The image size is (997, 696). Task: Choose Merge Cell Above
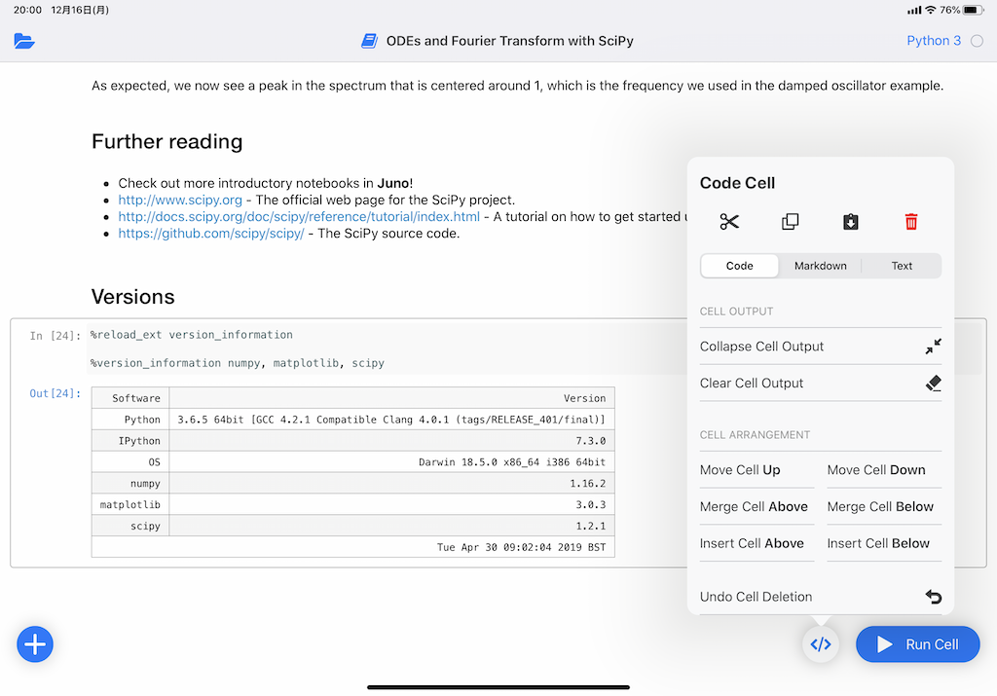click(x=757, y=507)
